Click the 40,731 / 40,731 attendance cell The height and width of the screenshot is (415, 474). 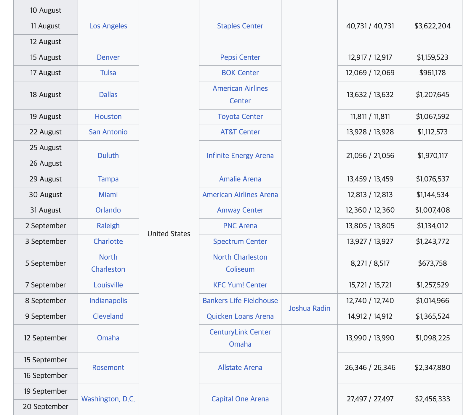pyautogui.click(x=370, y=26)
